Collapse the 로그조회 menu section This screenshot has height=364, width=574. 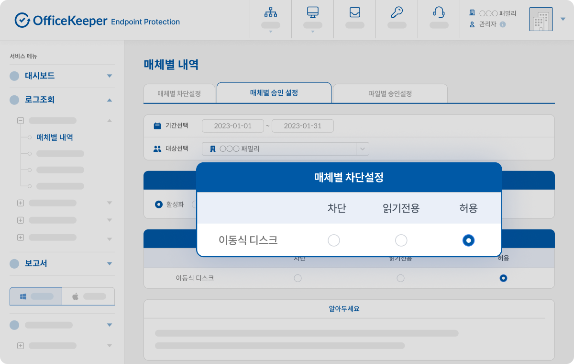pos(110,100)
